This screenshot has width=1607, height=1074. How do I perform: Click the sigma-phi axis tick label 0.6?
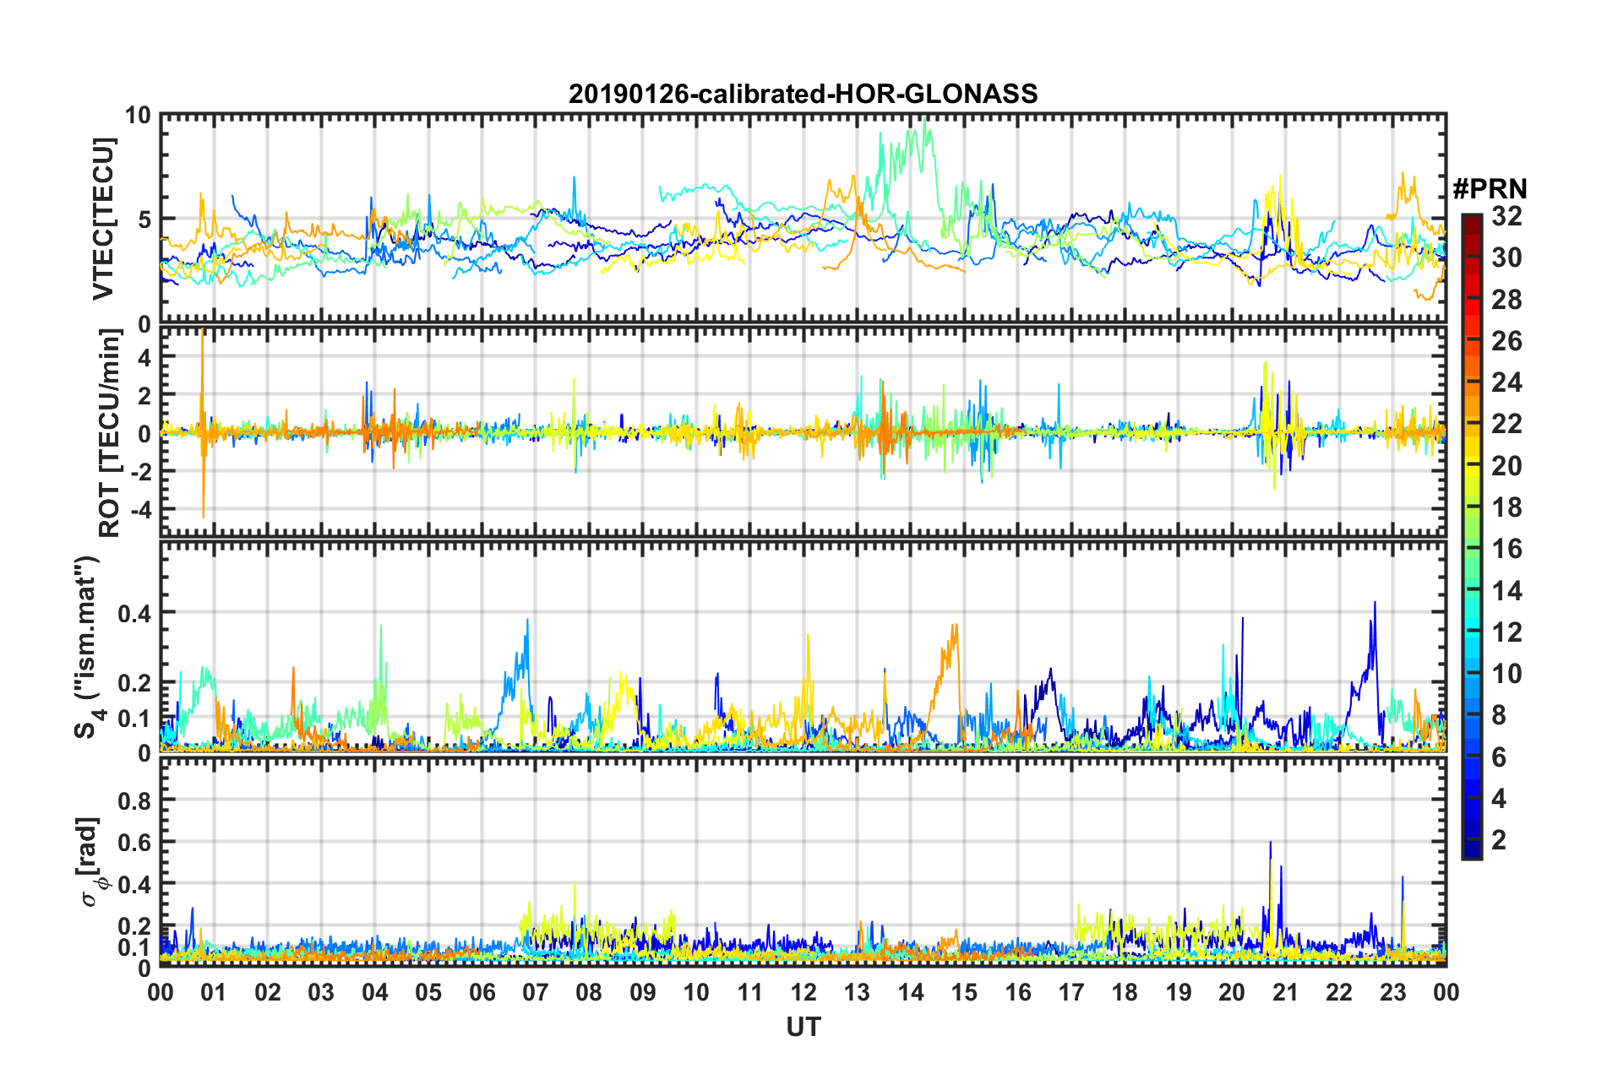(135, 842)
